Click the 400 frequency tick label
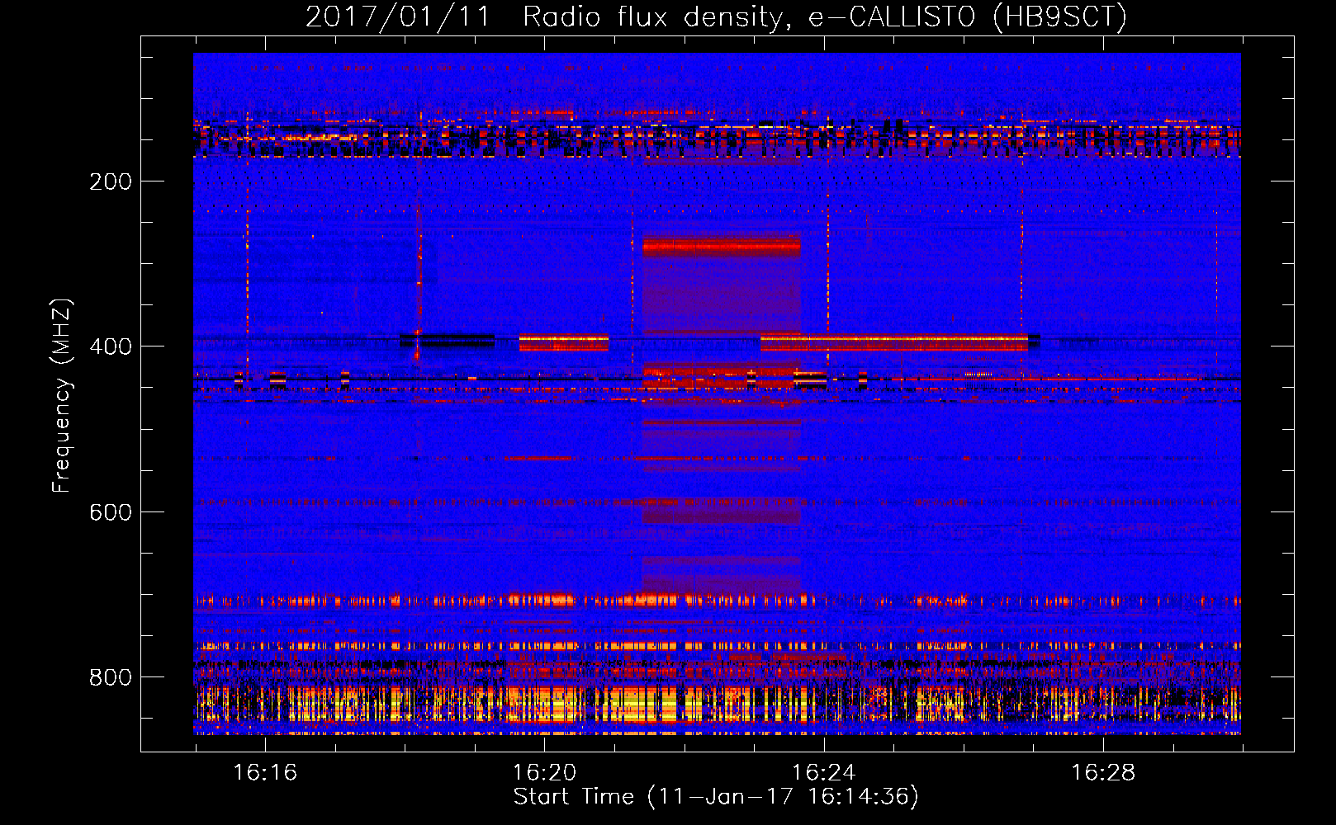Image resolution: width=1336 pixels, height=825 pixels. pos(111,346)
